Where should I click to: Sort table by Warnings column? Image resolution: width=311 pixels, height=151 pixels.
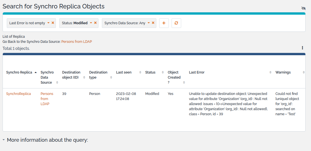pyautogui.click(x=283, y=72)
